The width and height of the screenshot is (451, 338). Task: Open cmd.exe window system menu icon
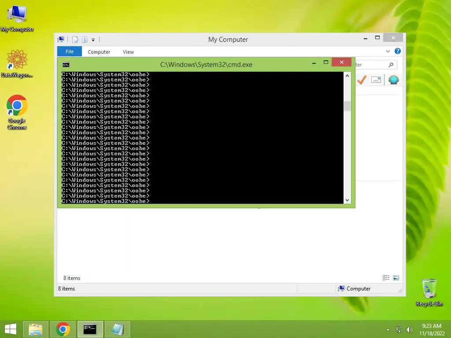(66, 65)
